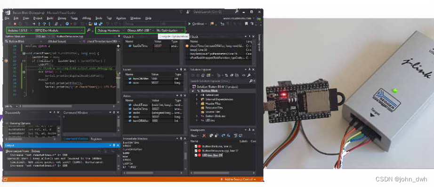
Task: Expand the References node
Action: click(x=197, y=95)
